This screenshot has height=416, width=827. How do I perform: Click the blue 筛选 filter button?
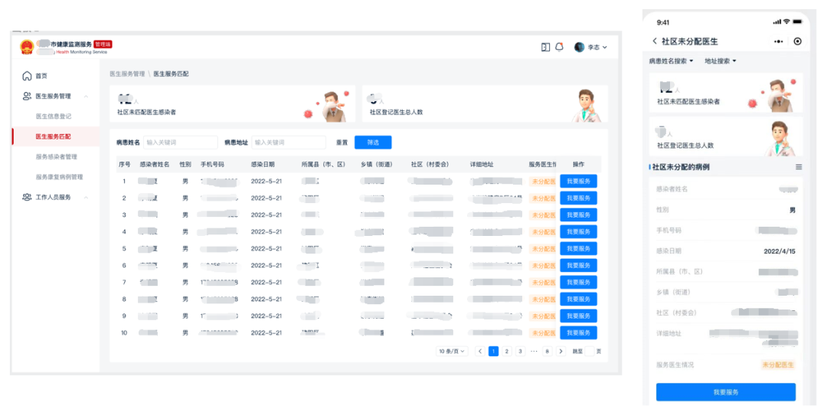tap(373, 142)
